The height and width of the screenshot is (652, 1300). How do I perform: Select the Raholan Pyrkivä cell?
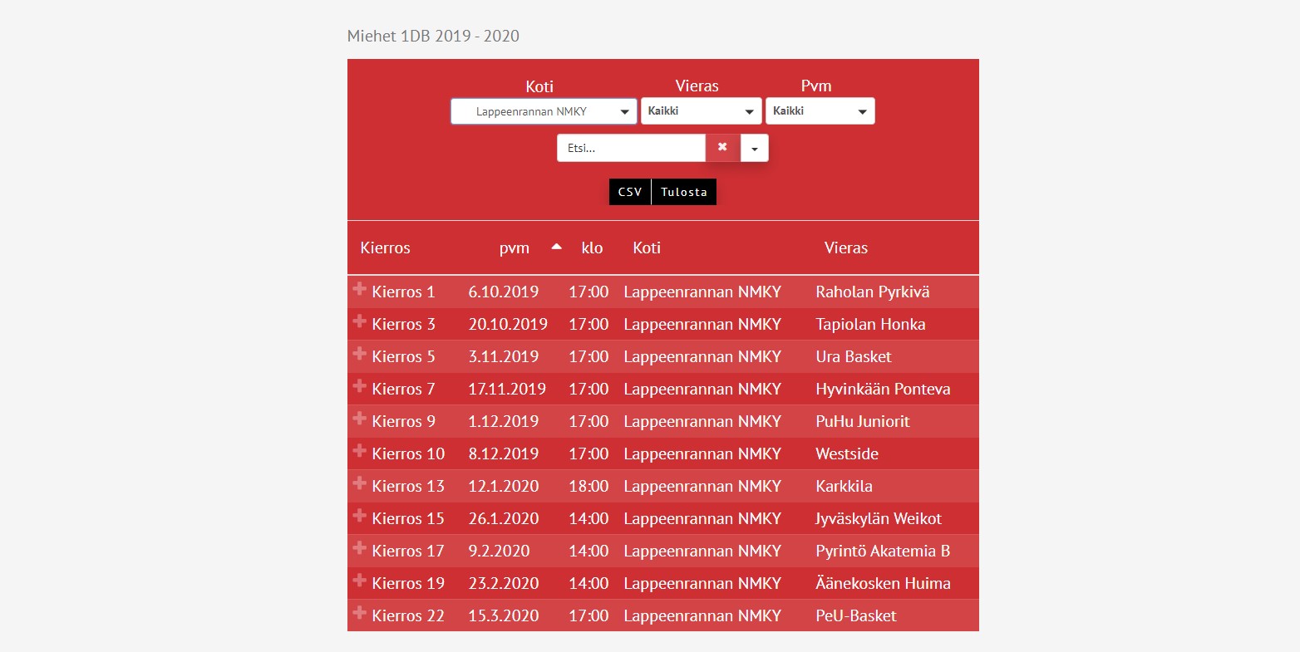coord(873,292)
